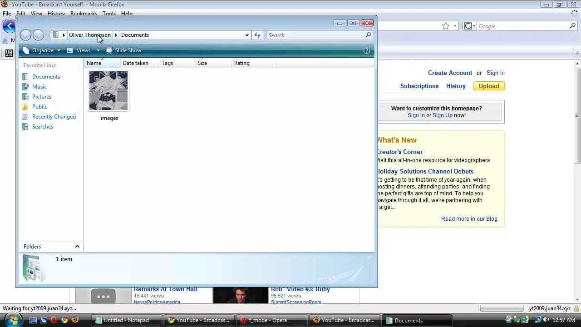Open the Windows Start orb
581x327 pixels.
pyautogui.click(x=12, y=319)
